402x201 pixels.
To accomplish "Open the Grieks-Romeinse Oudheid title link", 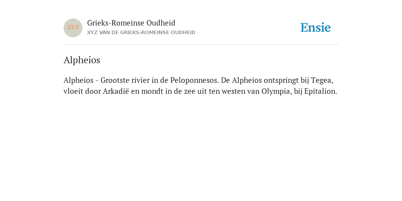I will point(131,23).
